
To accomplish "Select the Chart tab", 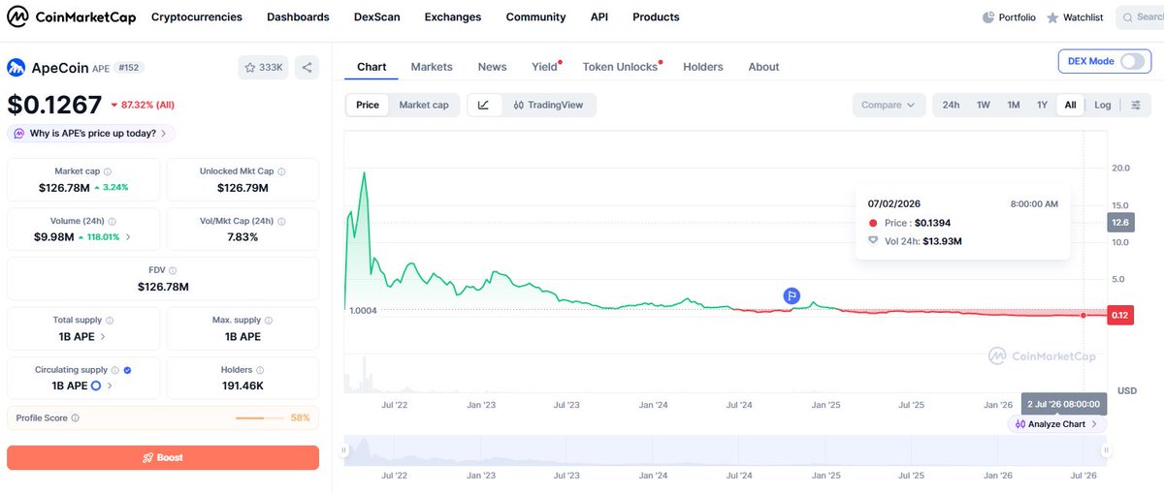I will click(x=372, y=67).
